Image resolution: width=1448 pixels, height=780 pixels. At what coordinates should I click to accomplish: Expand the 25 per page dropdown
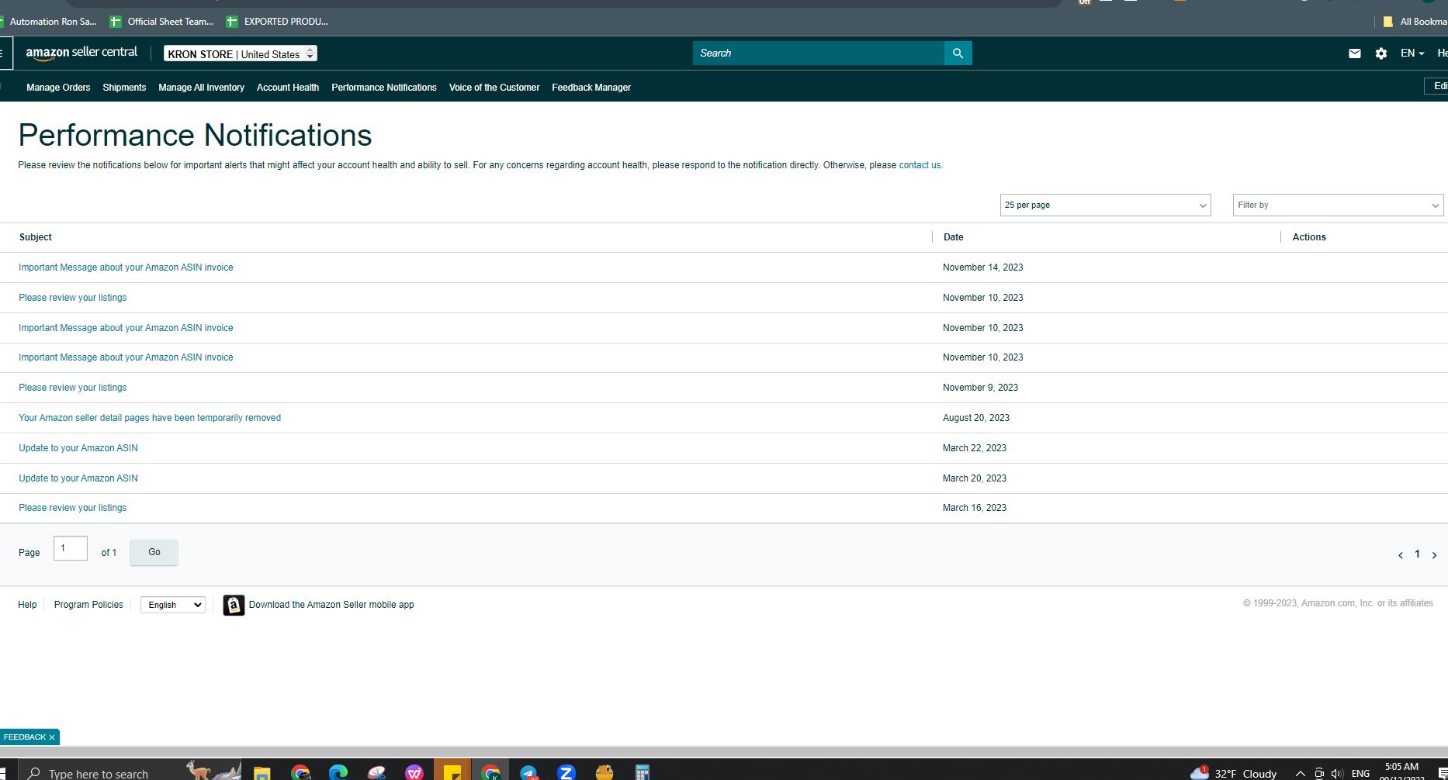1105,205
